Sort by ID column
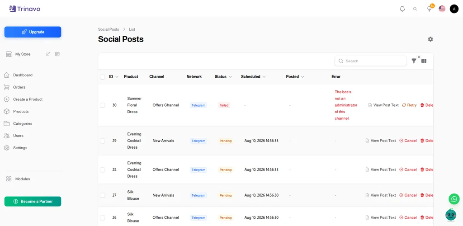Screen dimensions: 463x226 pyautogui.click(x=113, y=76)
